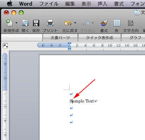Click the 'Sample Text' line in document
The height and width of the screenshot is (140, 145).
(82, 101)
